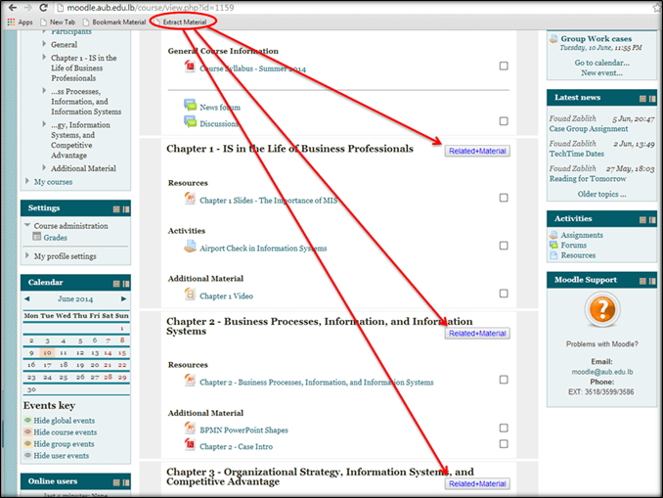The height and width of the screenshot is (498, 663).
Task: Click the Moodle Support question mark icon
Action: click(602, 310)
